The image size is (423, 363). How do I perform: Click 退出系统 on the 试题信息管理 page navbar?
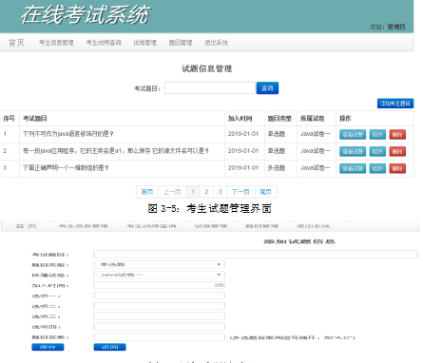pyautogui.click(x=217, y=43)
